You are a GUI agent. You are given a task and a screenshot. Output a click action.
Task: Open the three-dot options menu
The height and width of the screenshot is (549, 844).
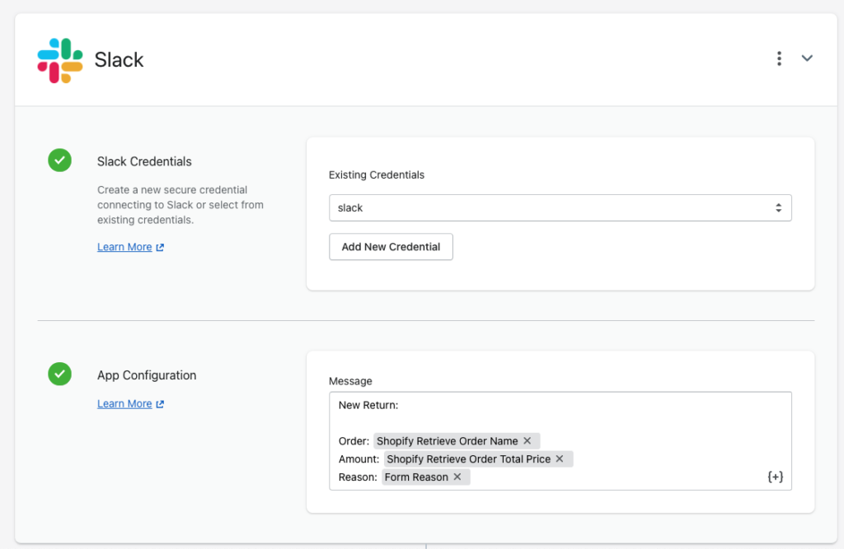coord(779,58)
